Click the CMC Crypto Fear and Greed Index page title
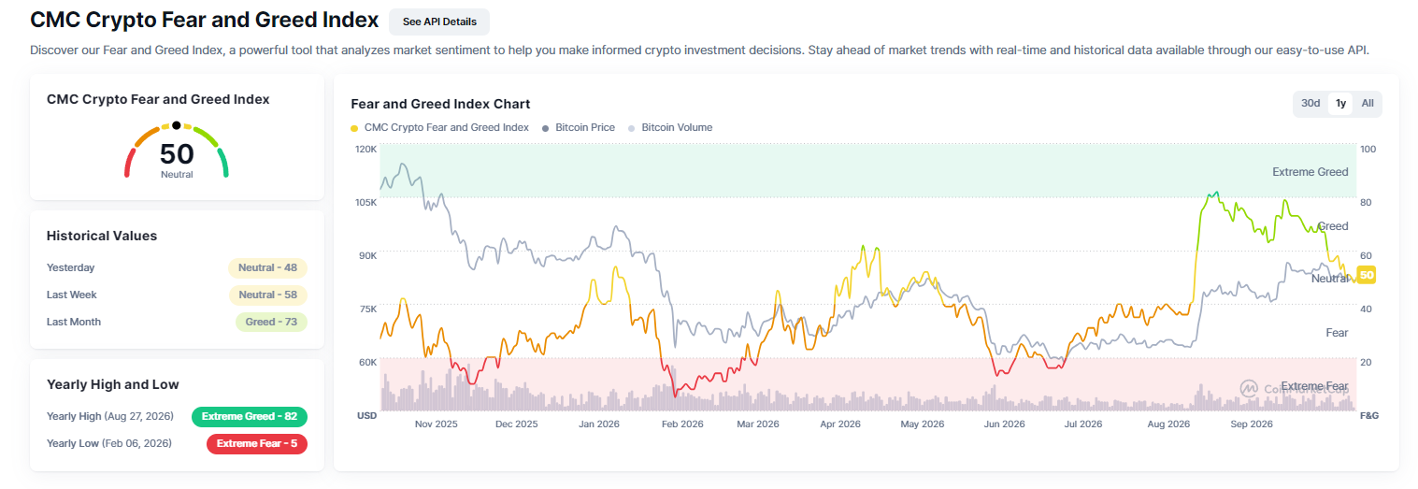The height and width of the screenshot is (489, 1418). 205,20
